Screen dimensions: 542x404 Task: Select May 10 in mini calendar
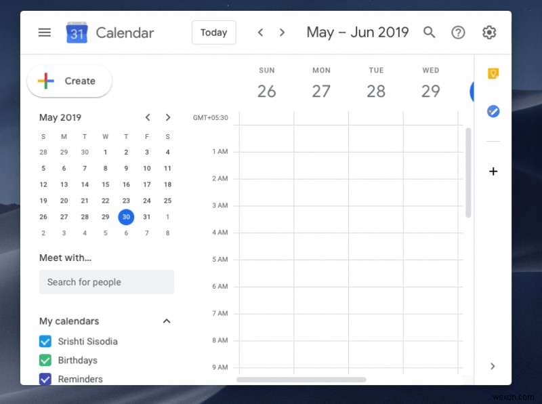(x=147, y=169)
